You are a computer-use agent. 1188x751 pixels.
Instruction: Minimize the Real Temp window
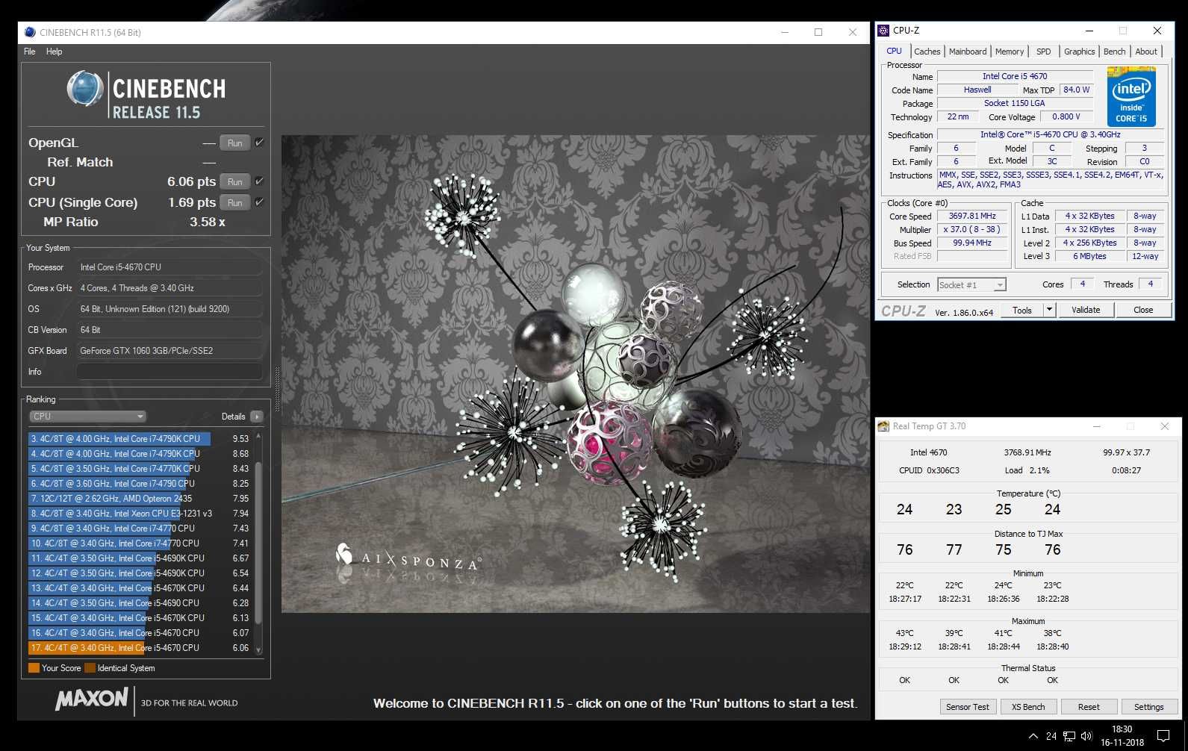click(x=1097, y=426)
